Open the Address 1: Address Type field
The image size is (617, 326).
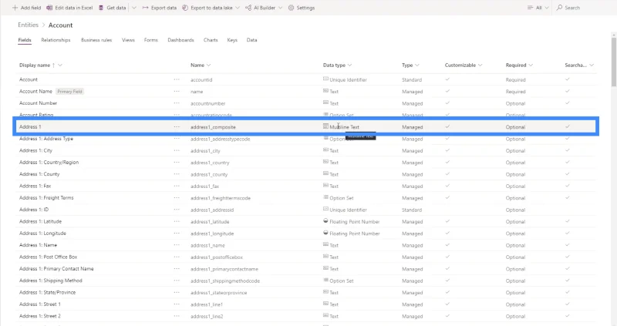click(x=46, y=139)
